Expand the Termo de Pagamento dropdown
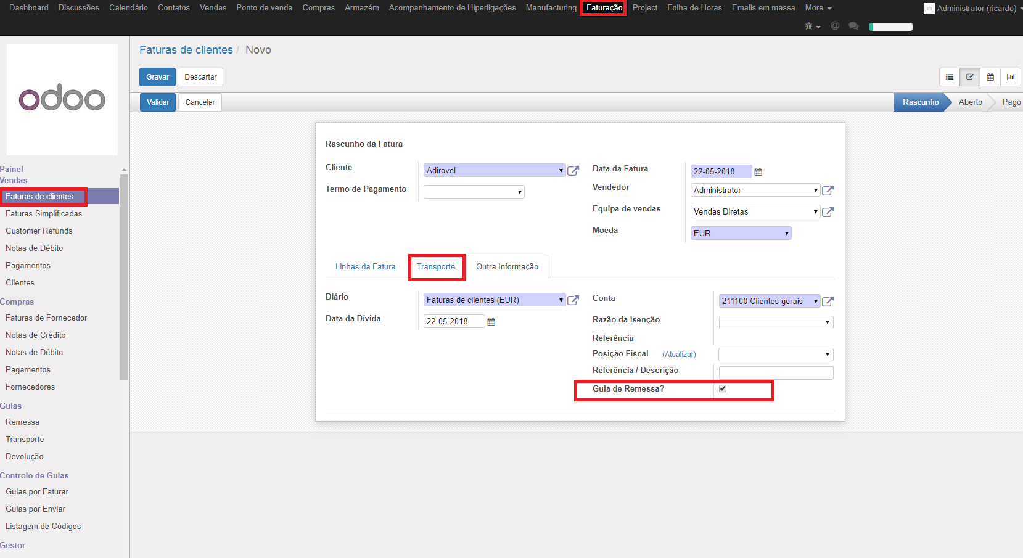Viewport: 1023px width, 558px height. (474, 192)
